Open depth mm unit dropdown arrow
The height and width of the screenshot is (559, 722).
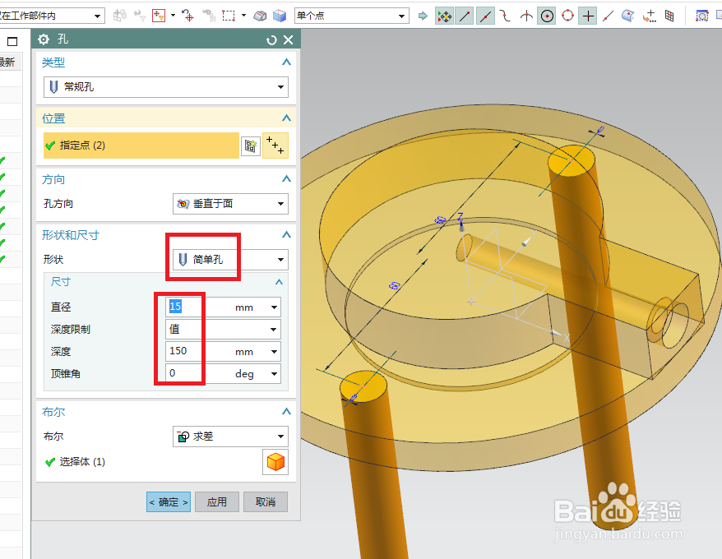point(274,352)
